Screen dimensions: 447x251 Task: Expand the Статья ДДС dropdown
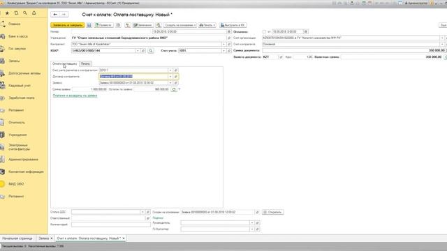click(142, 212)
